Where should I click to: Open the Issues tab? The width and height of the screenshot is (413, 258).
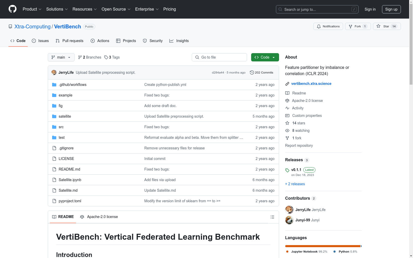tap(40, 41)
